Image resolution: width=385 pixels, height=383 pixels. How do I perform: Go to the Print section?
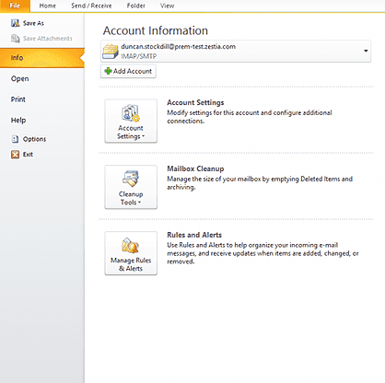[18, 99]
